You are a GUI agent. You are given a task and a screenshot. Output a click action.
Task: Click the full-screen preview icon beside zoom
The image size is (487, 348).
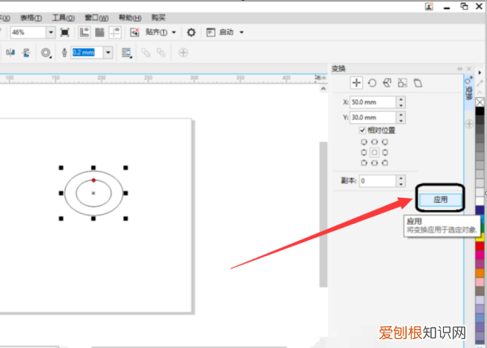(65, 32)
